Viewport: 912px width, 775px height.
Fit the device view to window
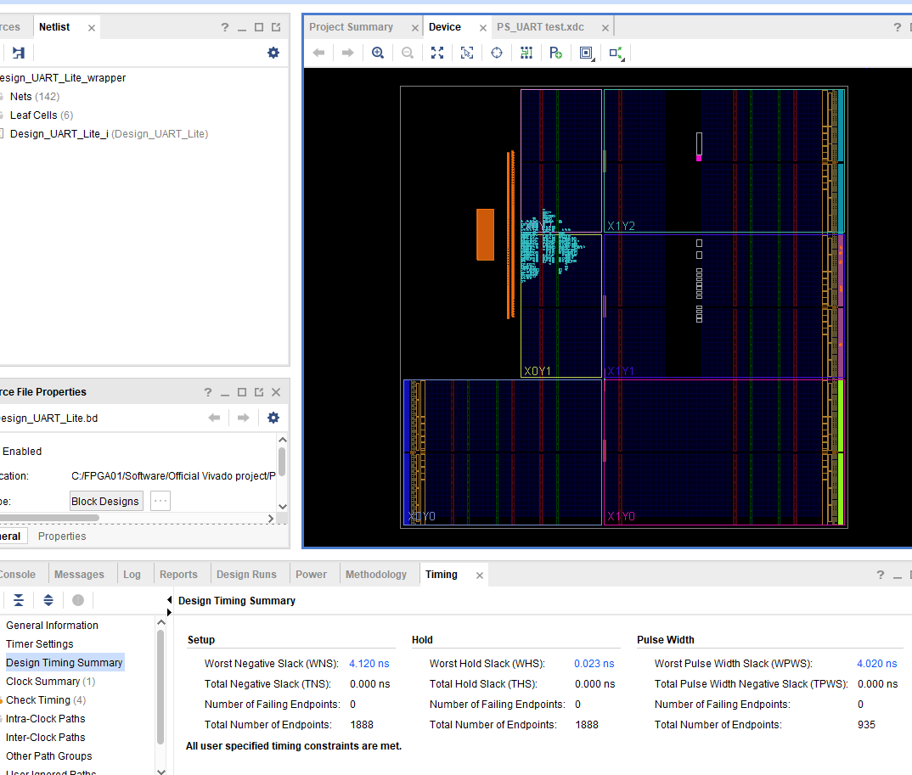[437, 53]
